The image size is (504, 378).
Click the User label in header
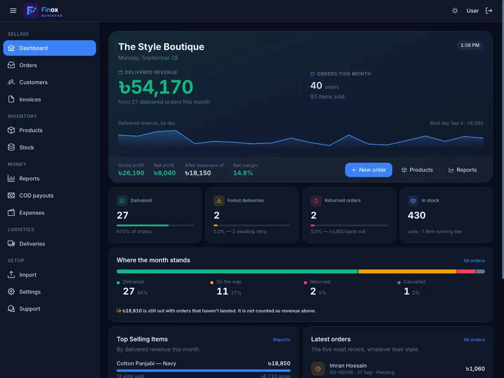click(473, 11)
